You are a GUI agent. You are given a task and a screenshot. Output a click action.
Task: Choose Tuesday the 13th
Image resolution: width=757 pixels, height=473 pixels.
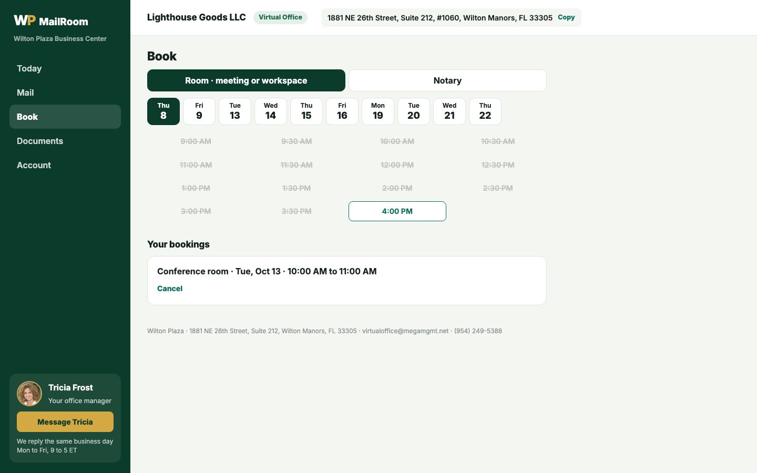(235, 111)
